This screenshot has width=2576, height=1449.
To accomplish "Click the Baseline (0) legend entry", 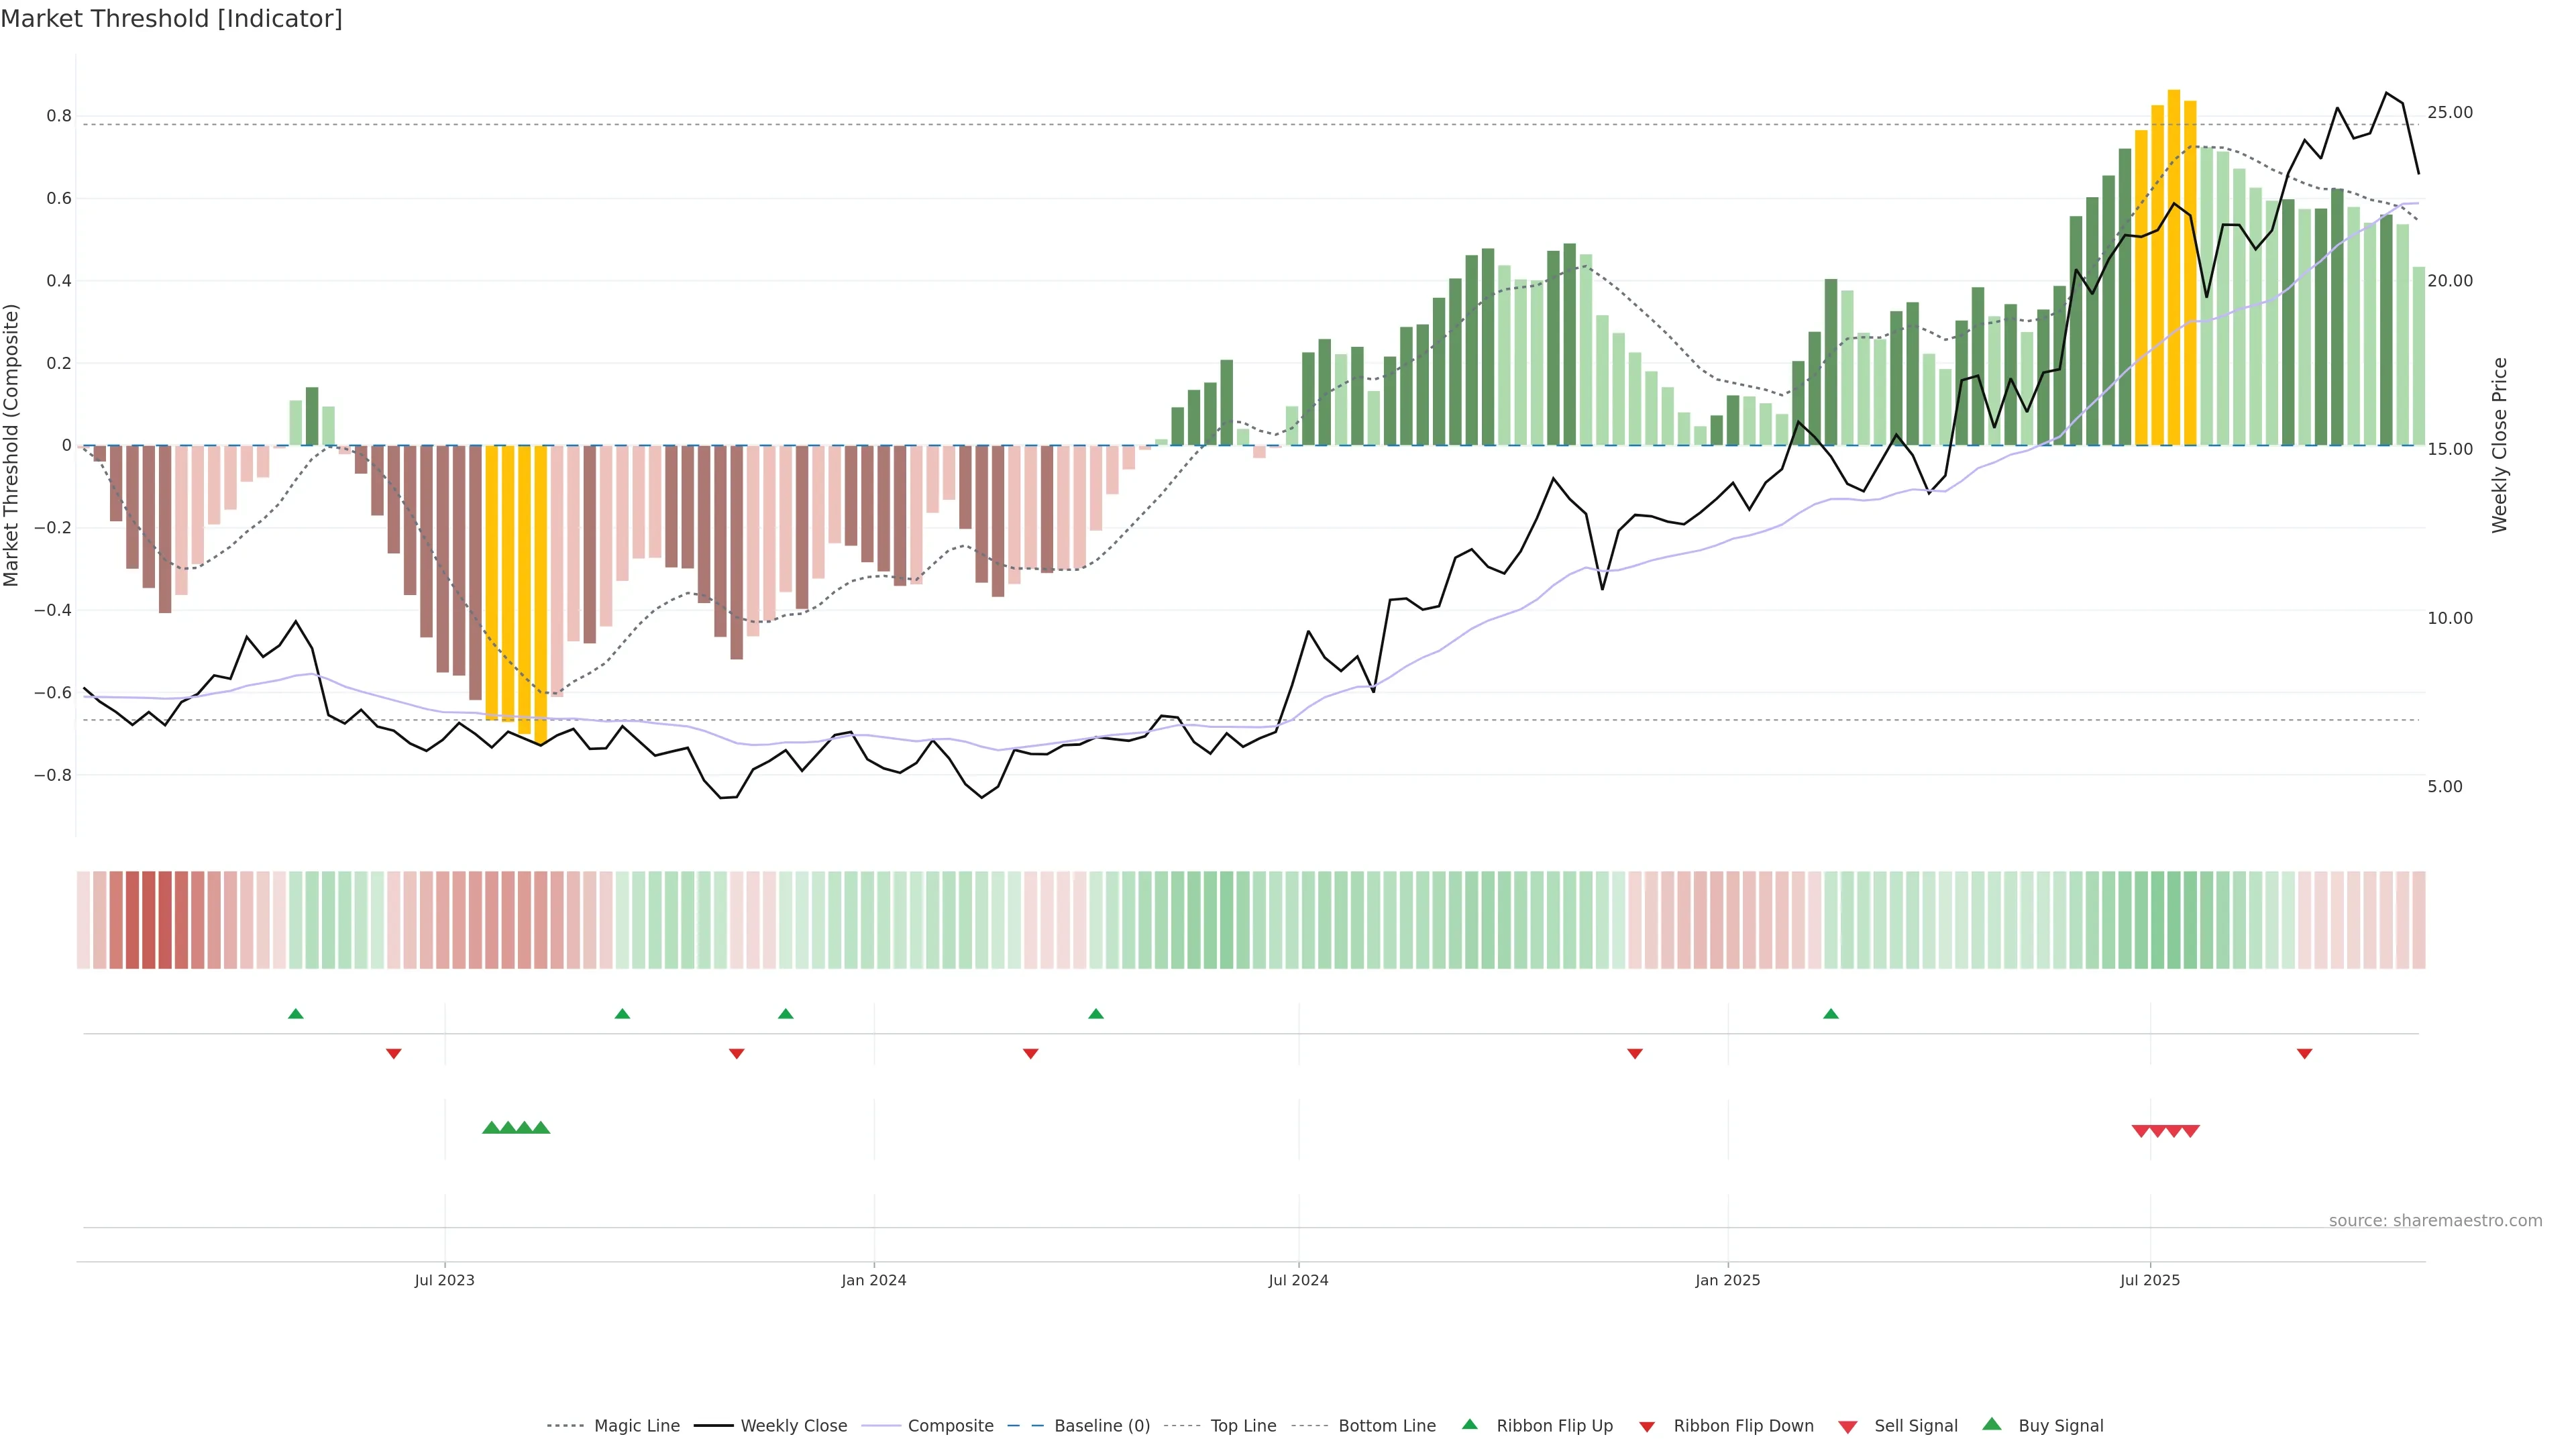I will [x=1101, y=1425].
